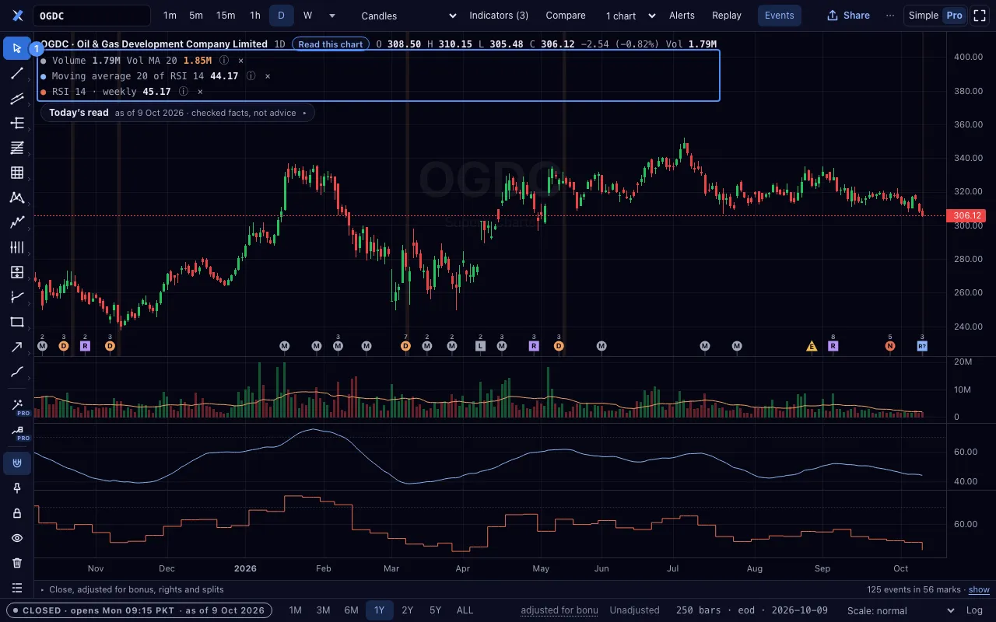Click the OGDC symbol search field
This screenshot has width=996, height=622.
click(92, 16)
